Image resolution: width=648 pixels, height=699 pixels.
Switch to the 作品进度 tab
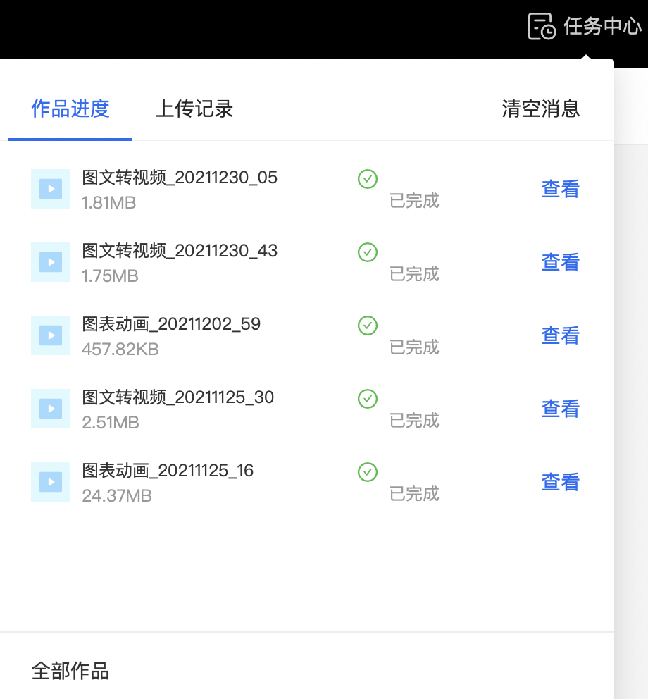pyautogui.click(x=70, y=109)
